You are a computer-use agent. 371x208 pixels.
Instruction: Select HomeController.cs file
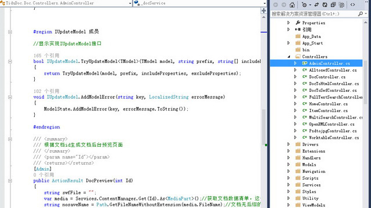(x=329, y=104)
